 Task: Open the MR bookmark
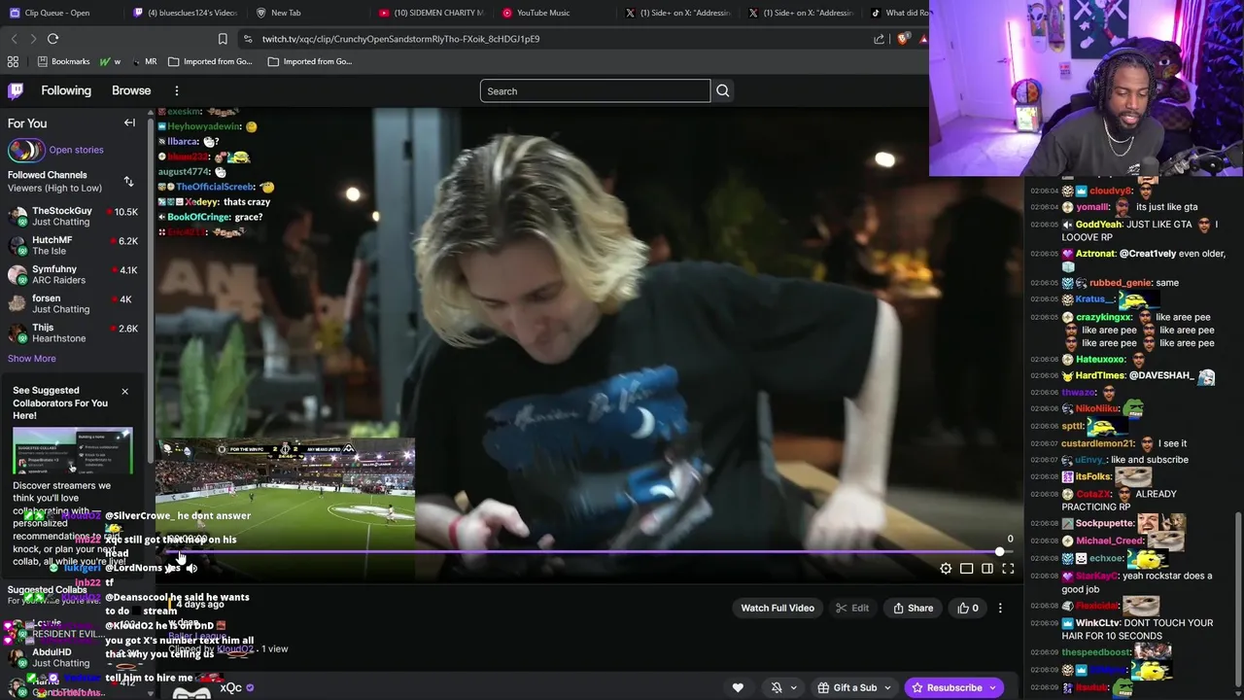[x=143, y=61]
